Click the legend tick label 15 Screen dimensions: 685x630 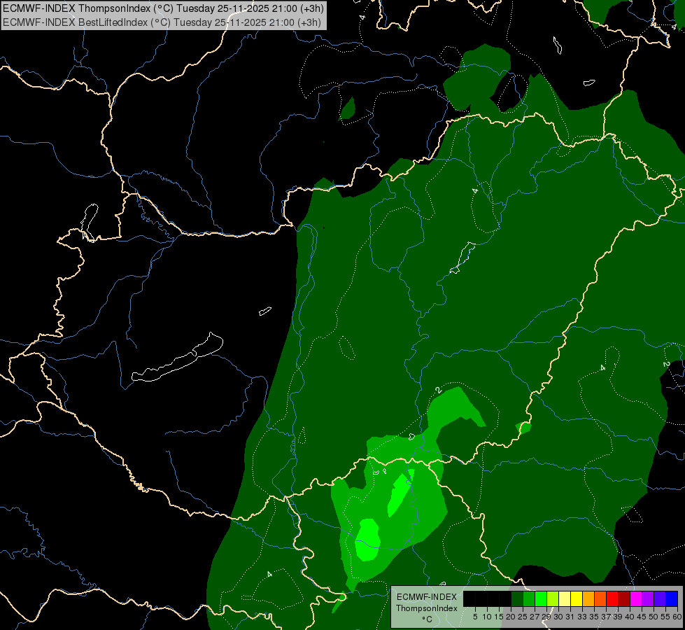[499, 617]
